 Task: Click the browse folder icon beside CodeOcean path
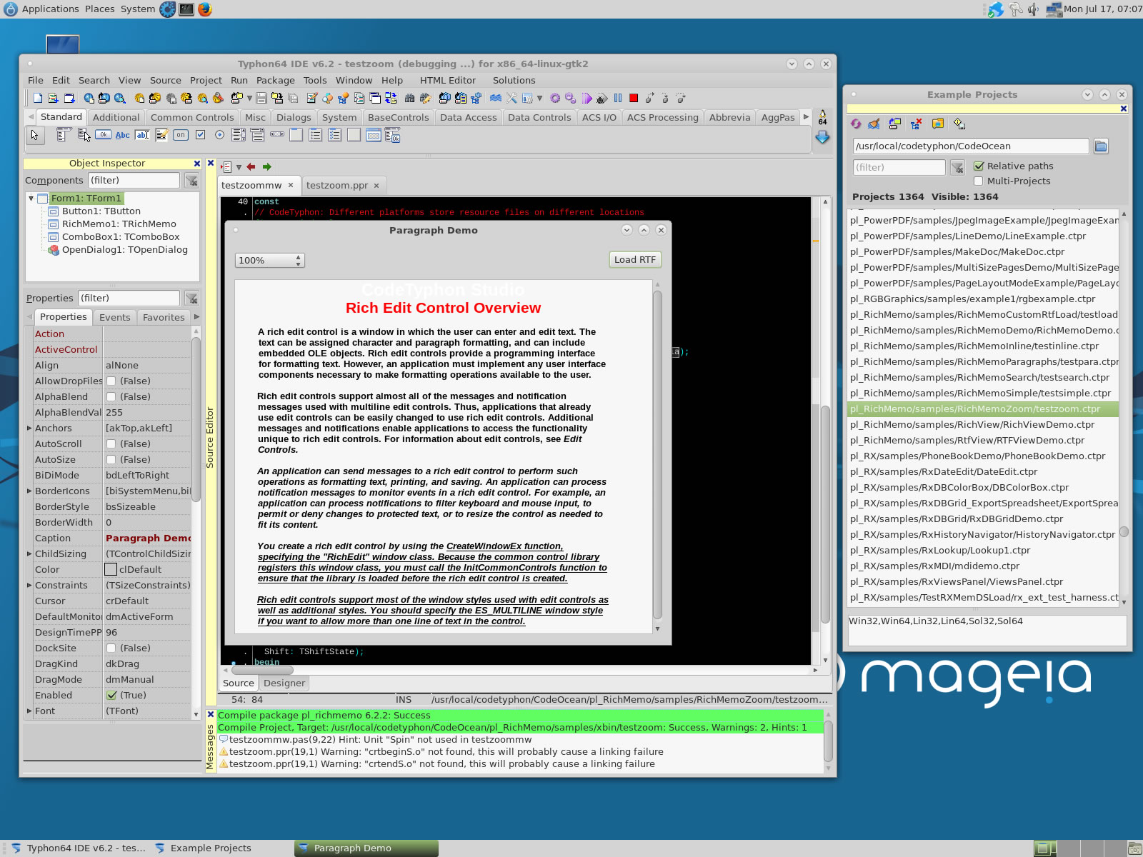click(1101, 146)
